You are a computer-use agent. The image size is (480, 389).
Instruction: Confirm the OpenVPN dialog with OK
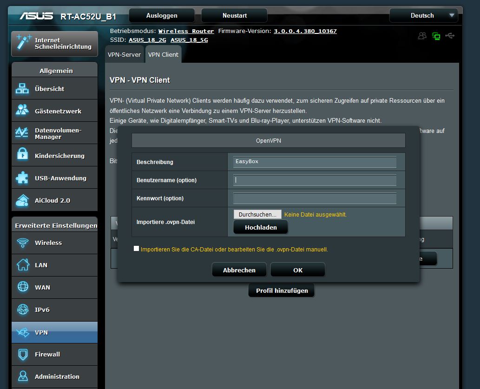tap(298, 270)
